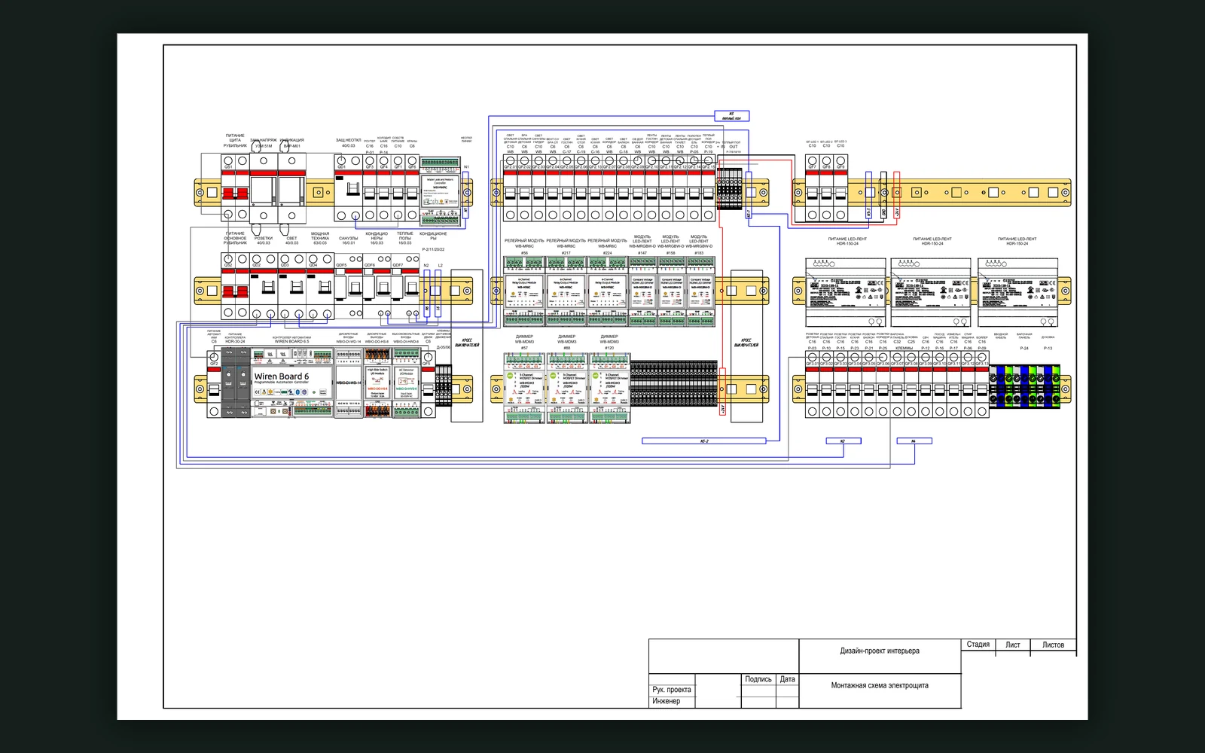The width and height of the screenshot is (1205, 753).
Task: Click the blue-green terminal block group
Action: pyautogui.click(x=1025, y=386)
